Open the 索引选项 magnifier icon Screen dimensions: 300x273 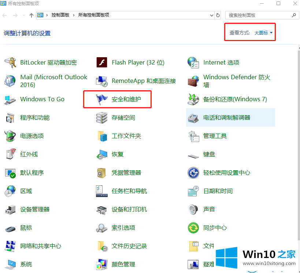(101, 228)
